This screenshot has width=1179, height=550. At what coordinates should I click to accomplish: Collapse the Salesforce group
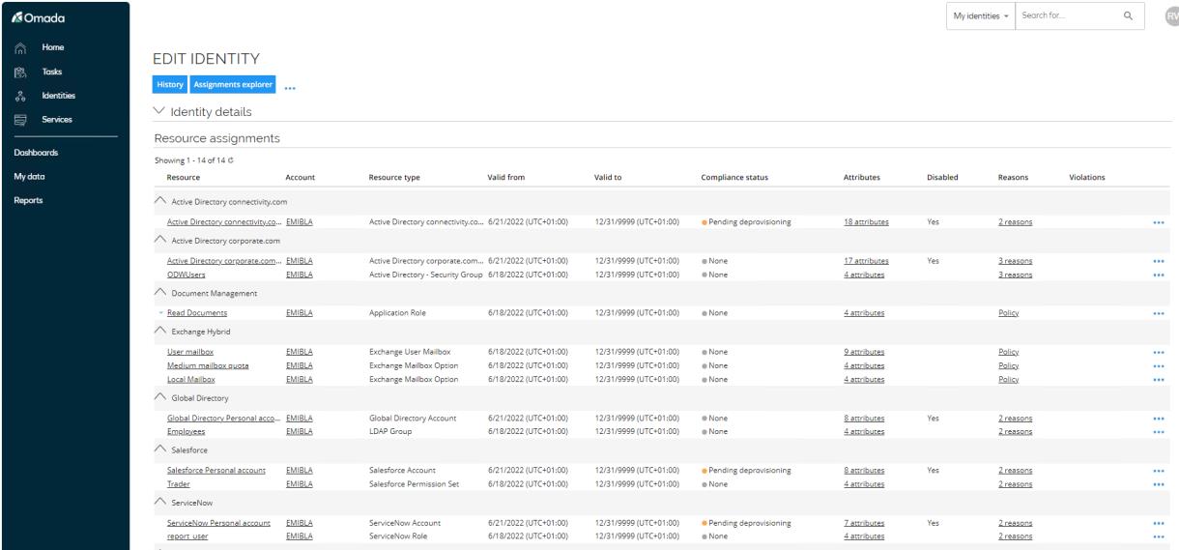point(159,449)
